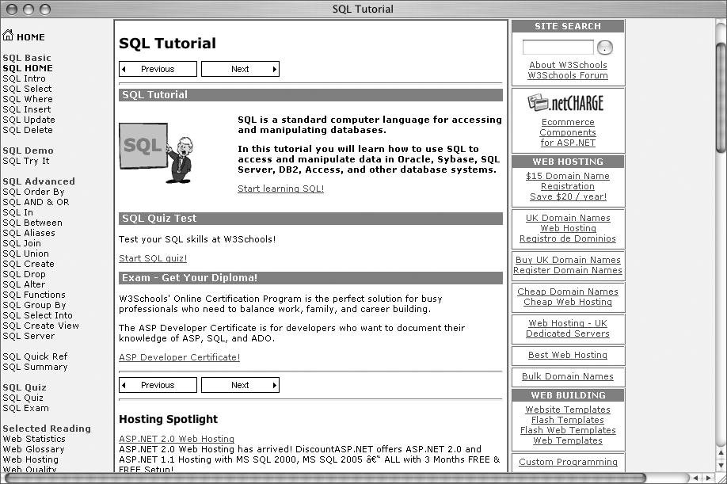Open Web Statistics in Selected Reading

[34, 439]
